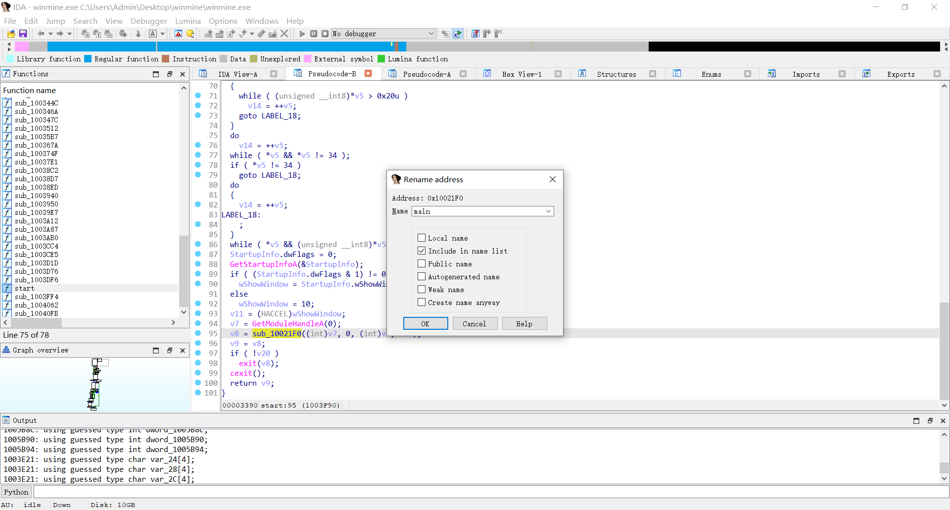Open the back-history dropdown arrow
Screen dimensions: 950x510
50,34
